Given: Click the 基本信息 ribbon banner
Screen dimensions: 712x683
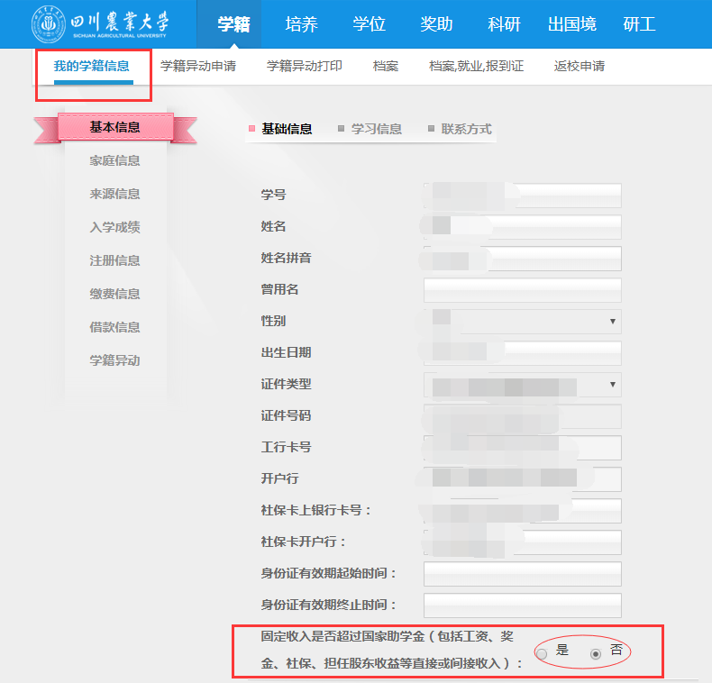Looking at the screenshot, I should coord(114,127).
